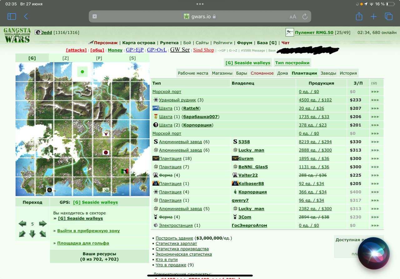This screenshot has width=400, height=279.
Task: Click the Тип постройки button
Action: click(292, 63)
